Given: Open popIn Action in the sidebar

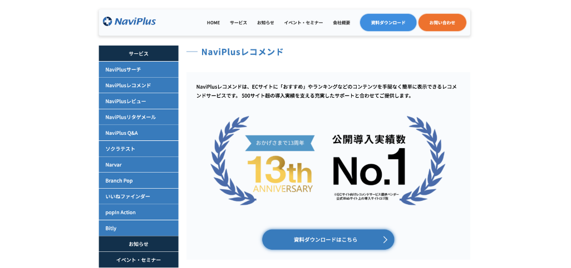Looking at the screenshot, I should tap(139, 212).
